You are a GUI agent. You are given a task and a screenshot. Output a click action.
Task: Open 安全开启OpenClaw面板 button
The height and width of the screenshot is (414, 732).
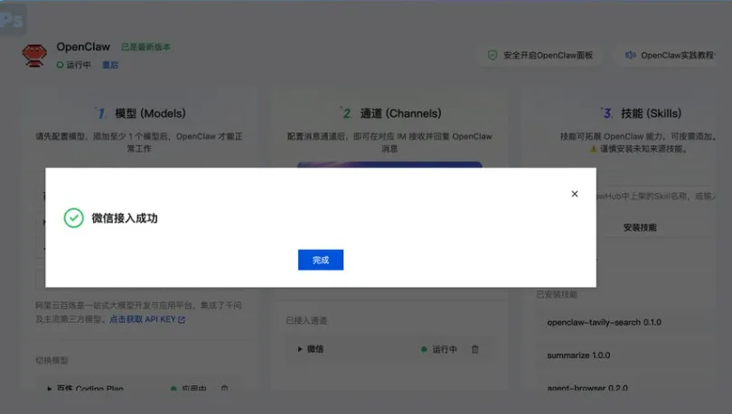coord(540,55)
